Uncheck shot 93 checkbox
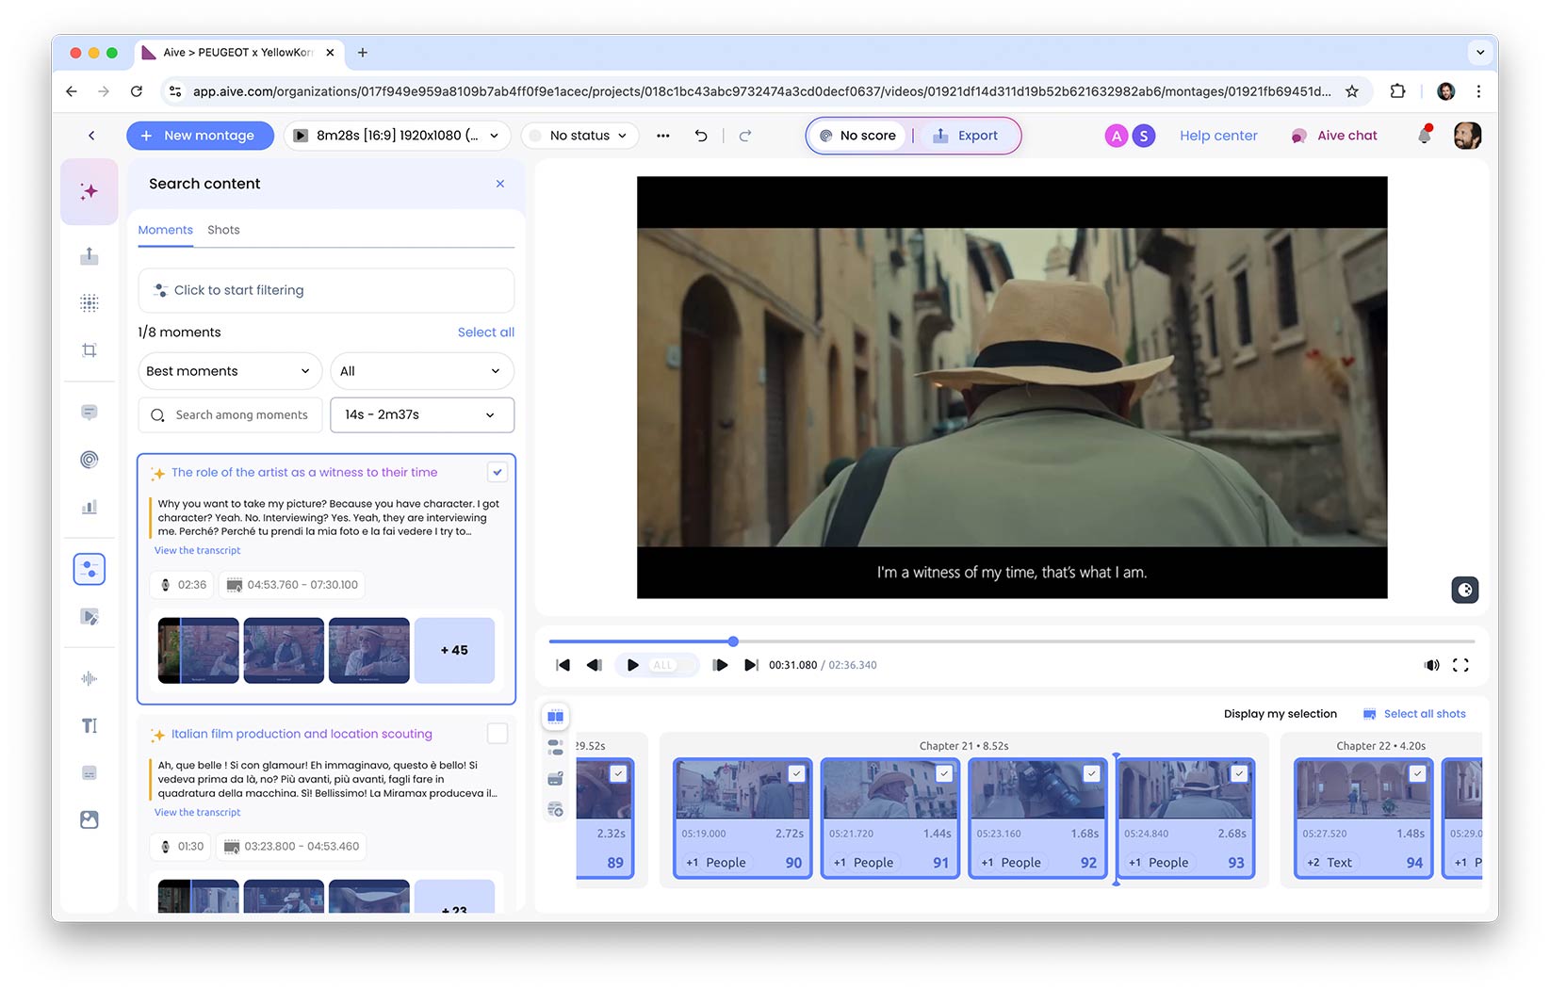The image size is (1550, 989). [1240, 773]
